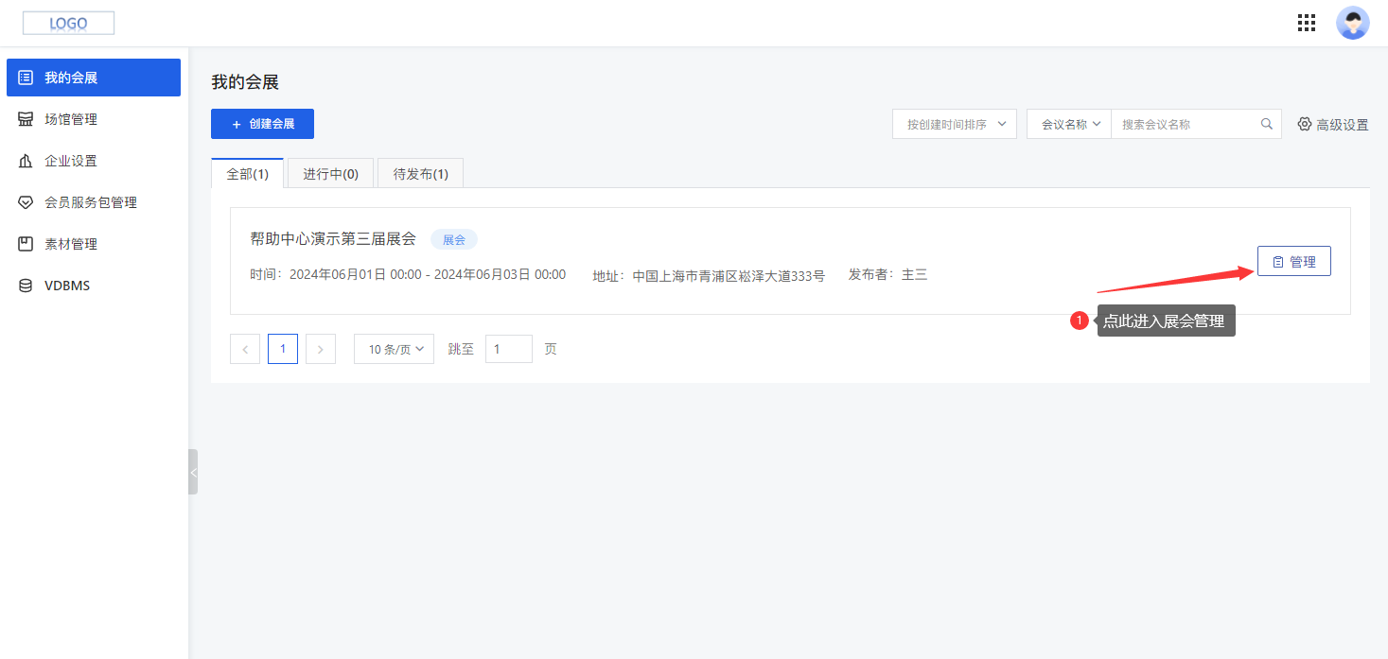Switch to the 待发布(1) tab
The width and height of the screenshot is (1388, 659).
pyautogui.click(x=420, y=173)
